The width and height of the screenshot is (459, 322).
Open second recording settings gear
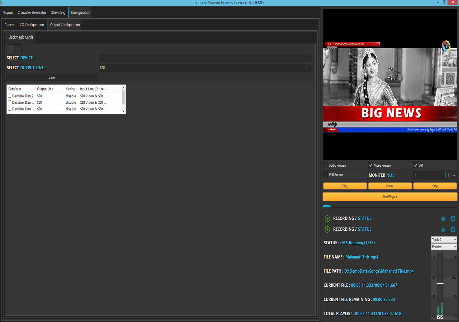coord(453,229)
